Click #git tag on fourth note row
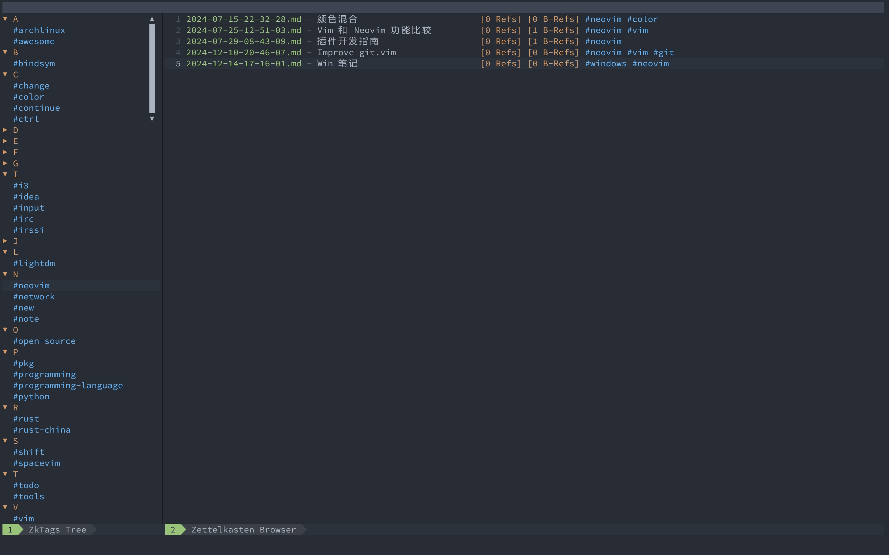889x555 pixels. pos(663,52)
